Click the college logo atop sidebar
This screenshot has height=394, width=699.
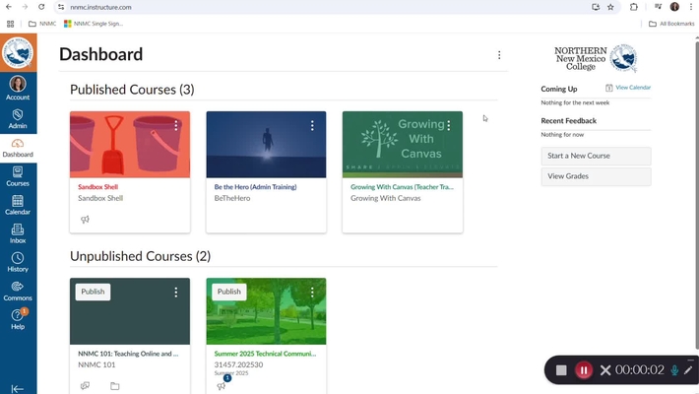coord(19,52)
